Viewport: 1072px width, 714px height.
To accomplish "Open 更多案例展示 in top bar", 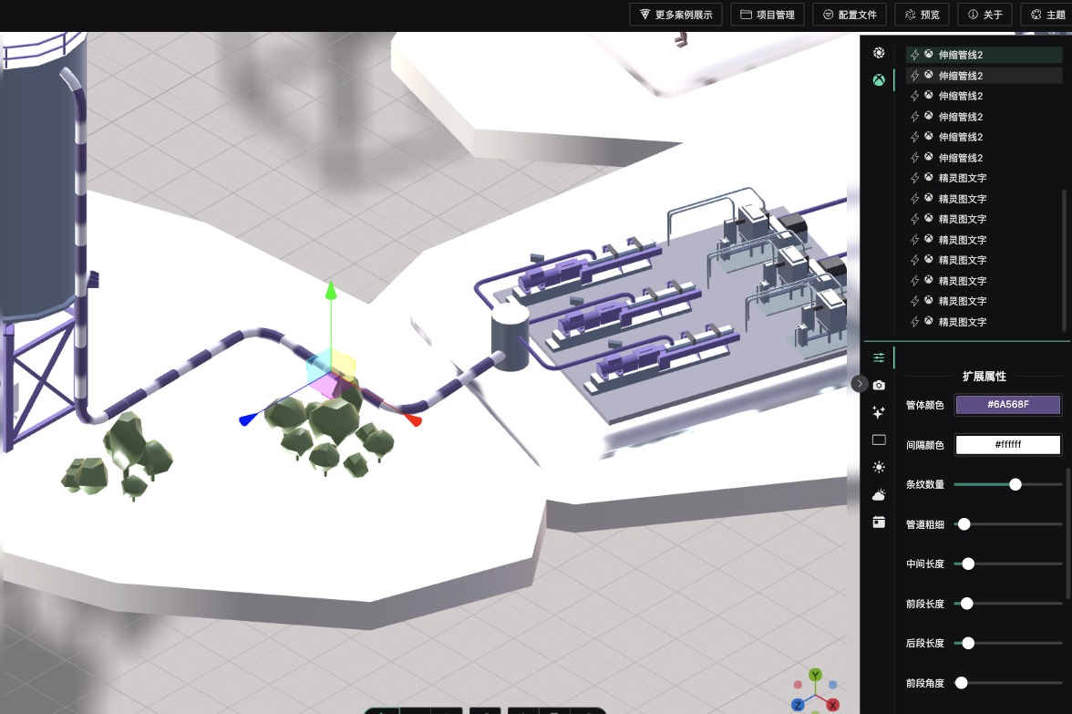I will 675,15.
